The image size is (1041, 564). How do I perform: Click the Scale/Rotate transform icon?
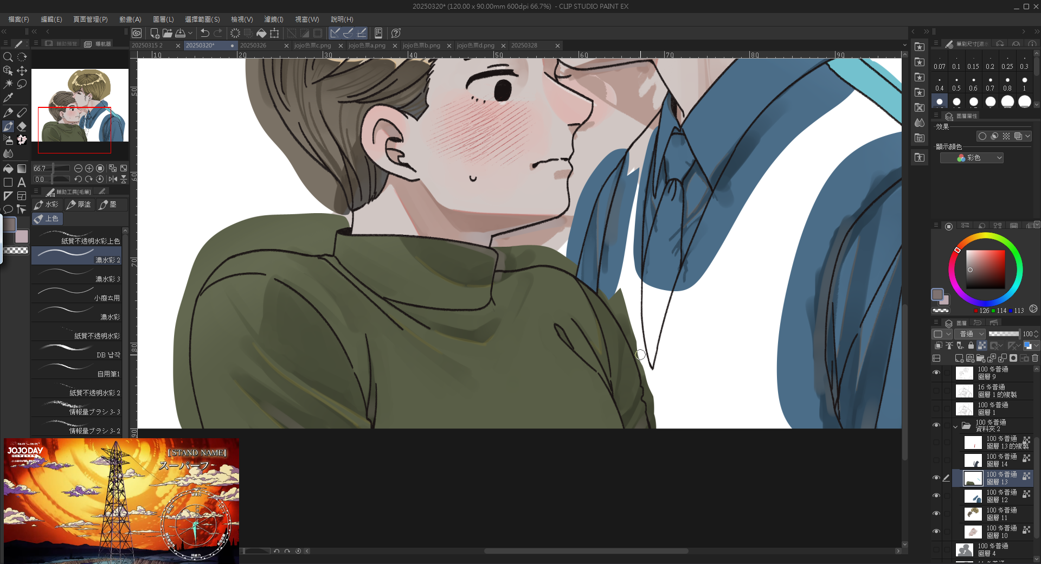pos(274,33)
